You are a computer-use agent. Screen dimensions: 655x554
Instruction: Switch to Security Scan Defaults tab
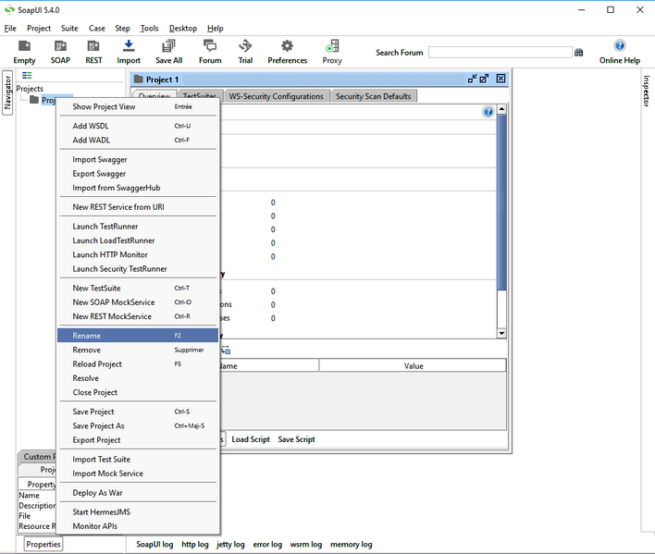(x=374, y=96)
